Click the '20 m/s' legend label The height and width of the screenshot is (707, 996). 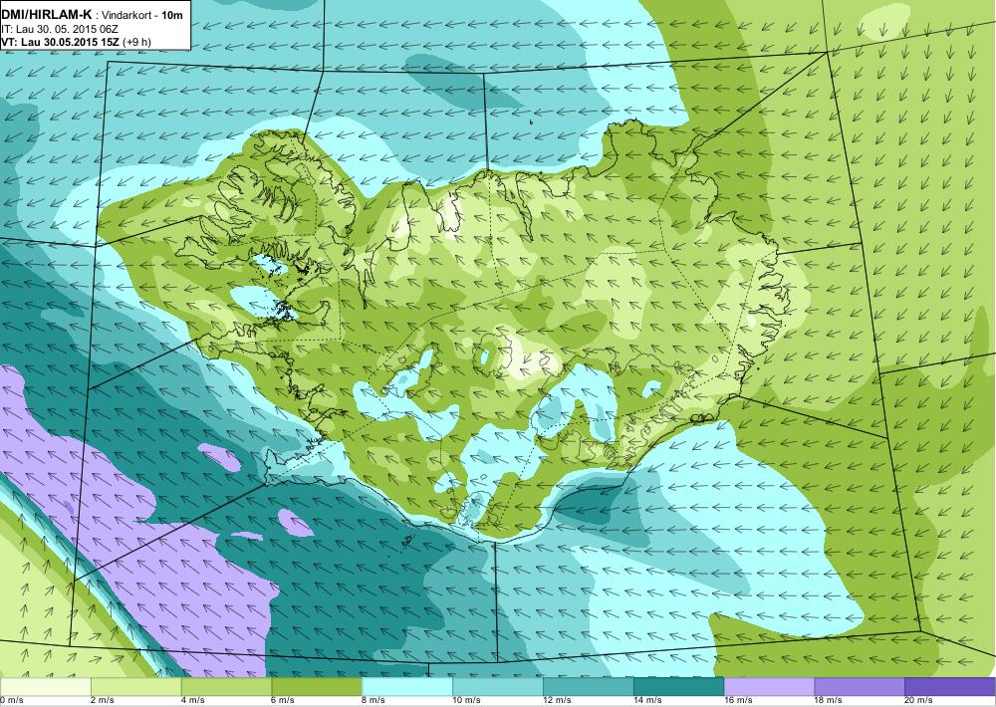[918, 700]
